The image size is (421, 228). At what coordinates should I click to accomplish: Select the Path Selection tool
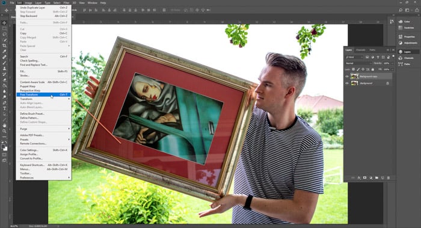point(4,114)
